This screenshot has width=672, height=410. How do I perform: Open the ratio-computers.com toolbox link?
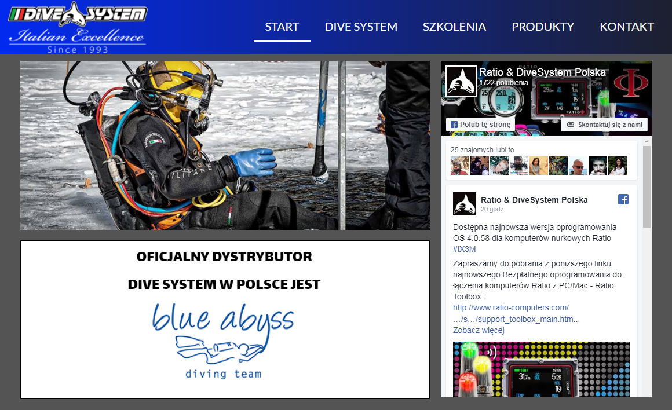click(510, 307)
